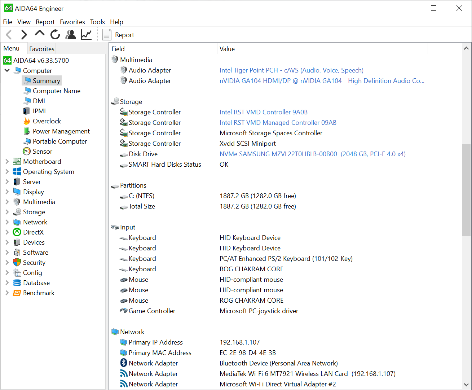This screenshot has height=390, width=472.
Task: Open the Report menu
Action: 45,22
